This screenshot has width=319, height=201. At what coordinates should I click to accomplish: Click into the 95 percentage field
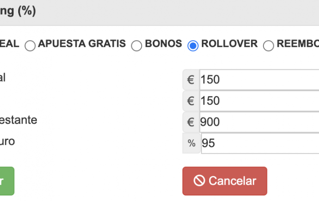tap(260, 143)
